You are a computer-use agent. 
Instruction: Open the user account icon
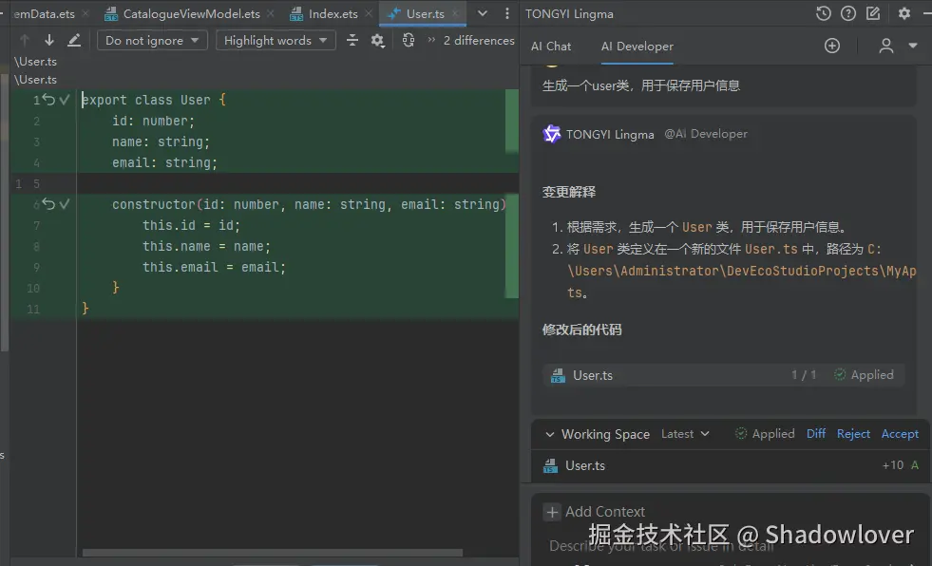click(885, 46)
